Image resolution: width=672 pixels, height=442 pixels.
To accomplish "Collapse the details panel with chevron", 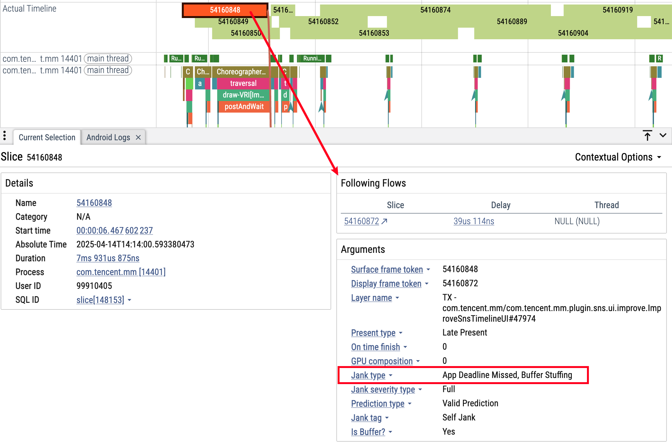I will pyautogui.click(x=663, y=135).
